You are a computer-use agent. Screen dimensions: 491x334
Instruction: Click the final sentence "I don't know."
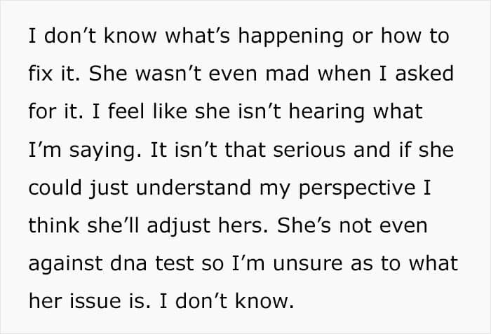pyautogui.click(x=224, y=300)
